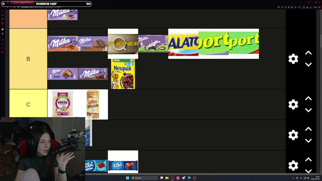Viewport: 322px width, 181px height.
Task: Move the tibi chocolate row up
Action: pos(308,160)
